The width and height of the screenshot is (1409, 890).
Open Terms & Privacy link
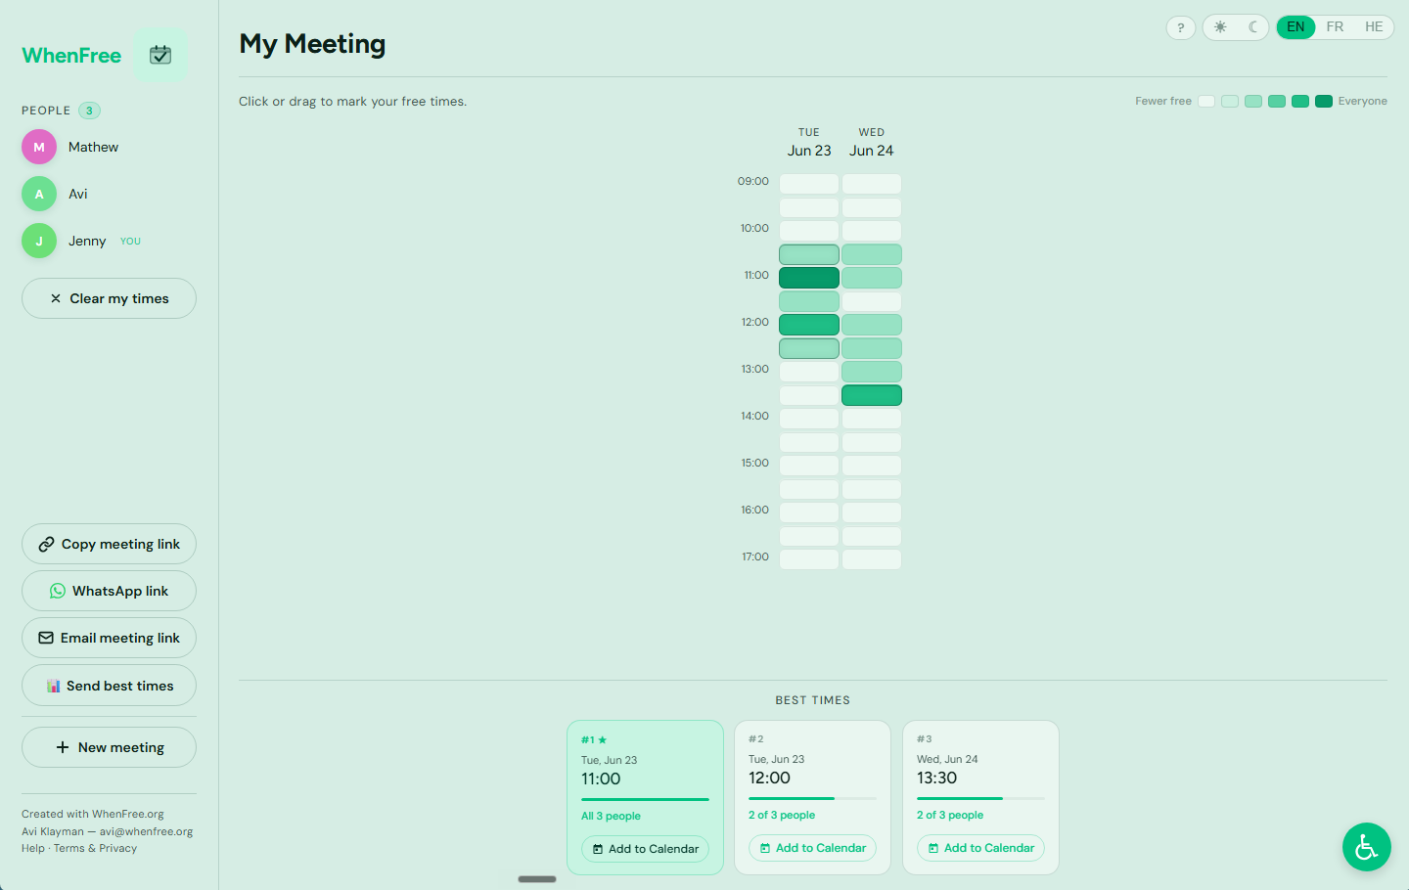click(95, 848)
